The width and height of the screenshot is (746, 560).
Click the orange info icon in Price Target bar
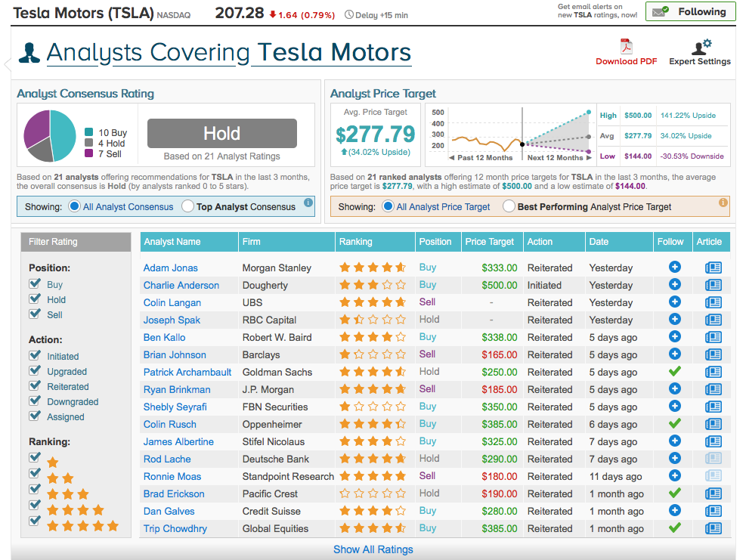point(723,203)
